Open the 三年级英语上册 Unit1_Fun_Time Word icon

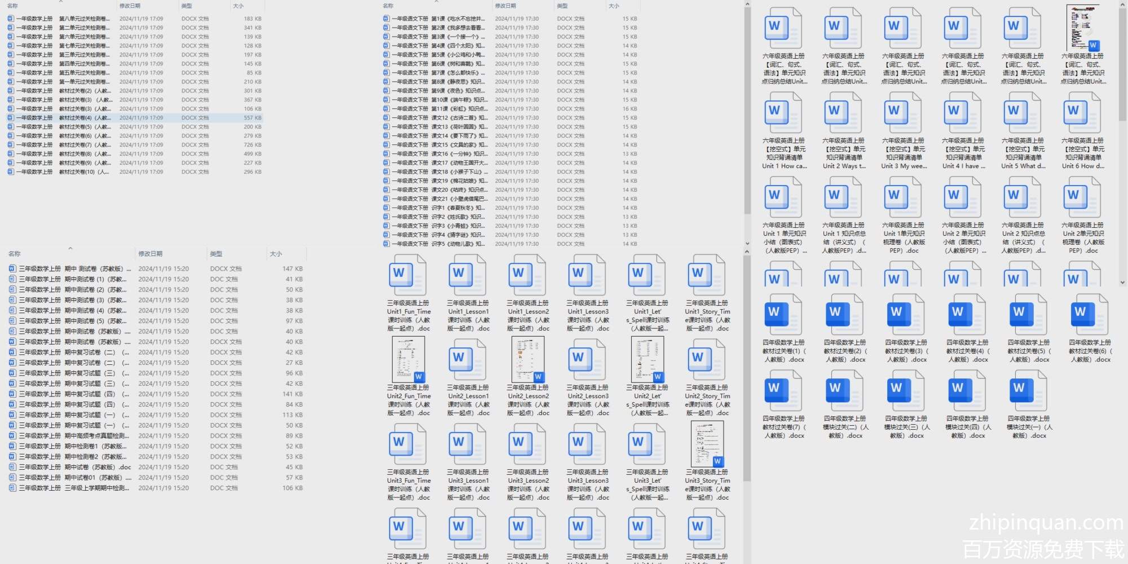408,275
